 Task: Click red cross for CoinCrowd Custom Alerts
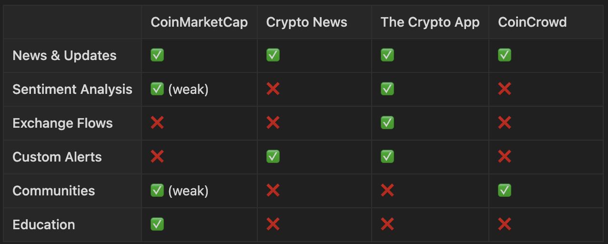[505, 157]
